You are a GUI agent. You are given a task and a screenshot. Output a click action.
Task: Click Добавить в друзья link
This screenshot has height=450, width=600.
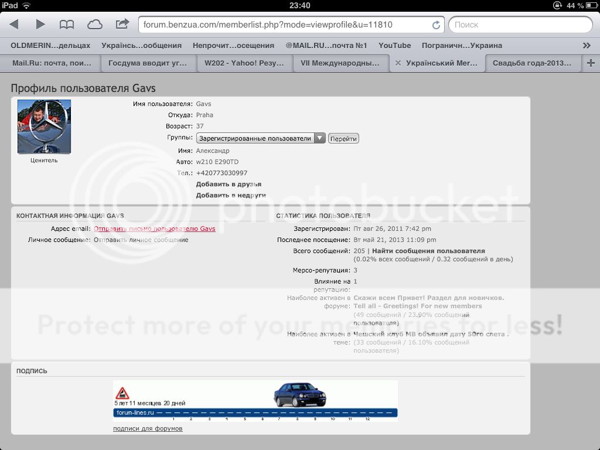[229, 184]
